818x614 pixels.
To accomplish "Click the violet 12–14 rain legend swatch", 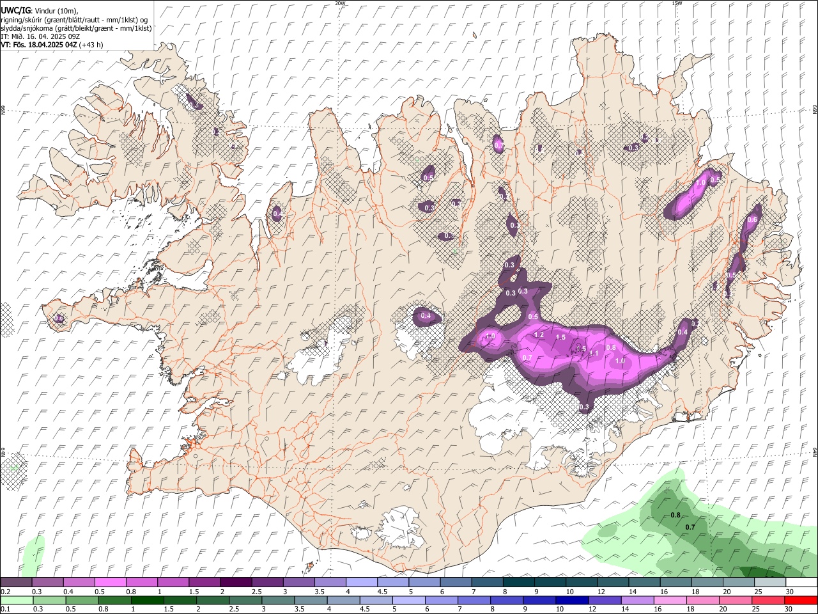I will [x=605, y=600].
